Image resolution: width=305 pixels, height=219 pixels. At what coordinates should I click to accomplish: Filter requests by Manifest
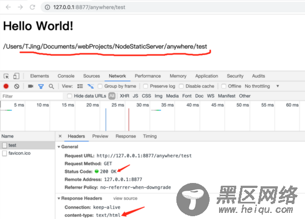coord(227,96)
